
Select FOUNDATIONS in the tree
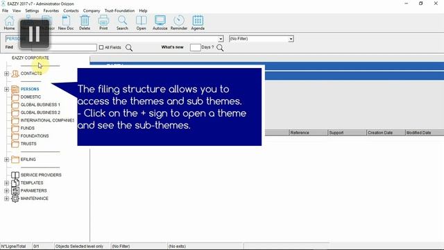point(35,136)
